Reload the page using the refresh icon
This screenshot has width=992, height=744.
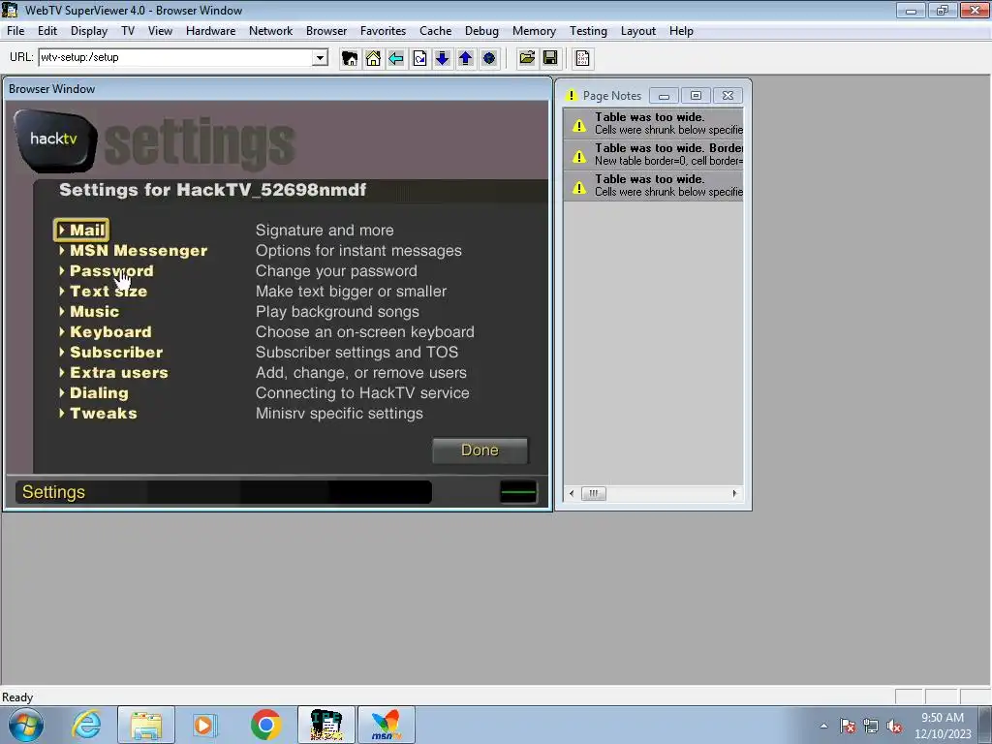pyautogui.click(x=419, y=58)
